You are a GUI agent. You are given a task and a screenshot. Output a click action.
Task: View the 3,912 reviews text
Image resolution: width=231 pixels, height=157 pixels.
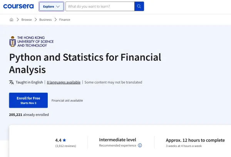pos(65,146)
